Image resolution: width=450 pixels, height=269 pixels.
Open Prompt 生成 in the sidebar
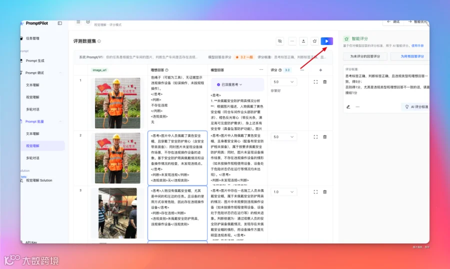(x=35, y=61)
